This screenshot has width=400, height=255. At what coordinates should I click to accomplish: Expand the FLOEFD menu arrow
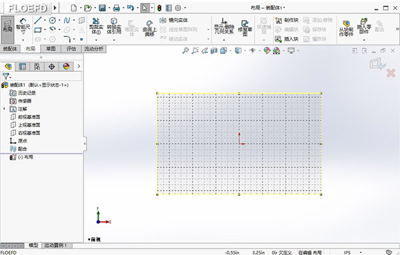[55, 8]
